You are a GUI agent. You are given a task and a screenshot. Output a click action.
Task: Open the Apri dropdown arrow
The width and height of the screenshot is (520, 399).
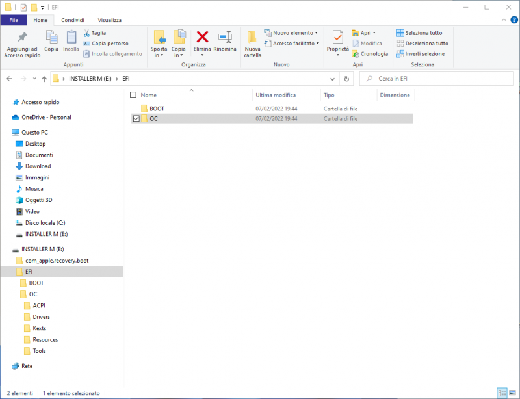point(374,32)
